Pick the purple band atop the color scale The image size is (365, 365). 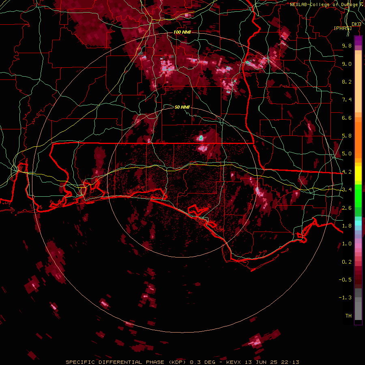(x=358, y=41)
